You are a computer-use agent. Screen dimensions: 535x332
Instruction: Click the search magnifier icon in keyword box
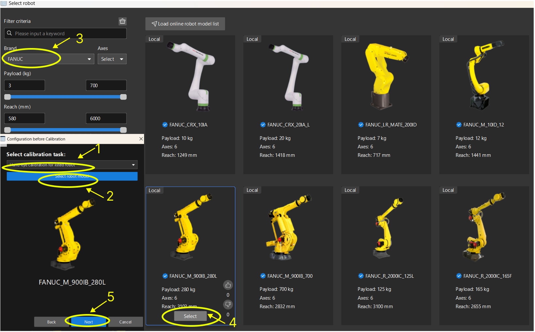[9, 33]
